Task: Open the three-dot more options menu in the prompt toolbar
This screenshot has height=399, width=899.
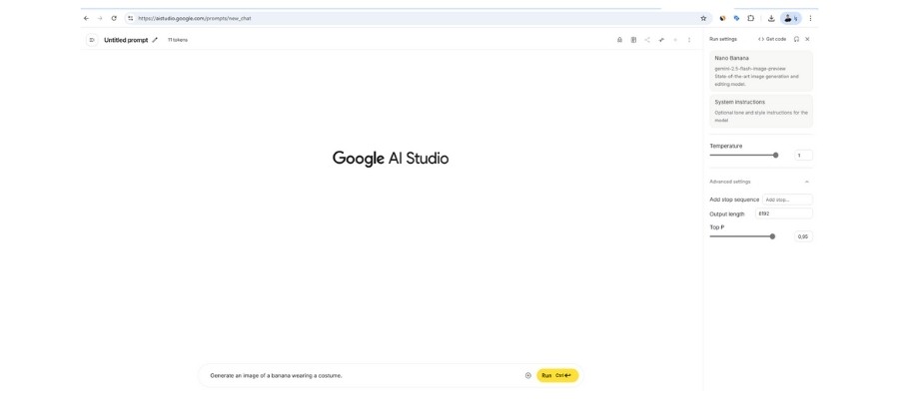Action: click(689, 40)
